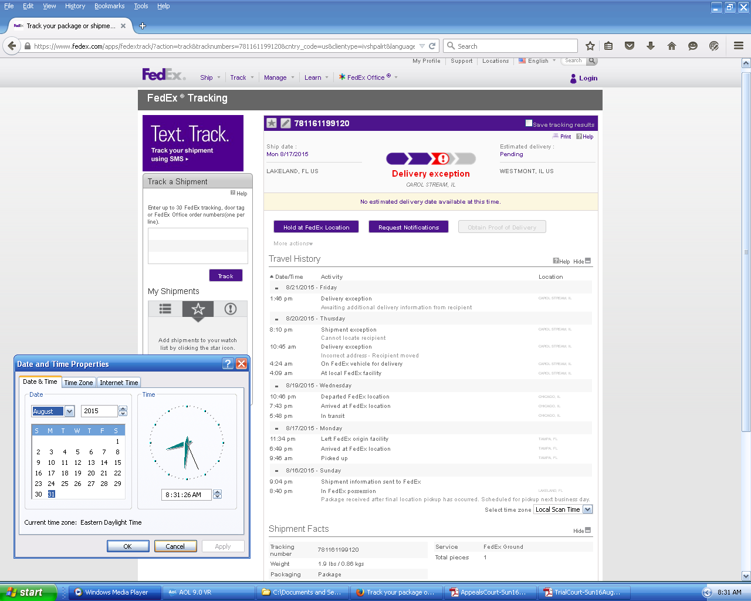Open the Firefox downloads arrow icon
This screenshot has width=751, height=601.
coord(651,46)
